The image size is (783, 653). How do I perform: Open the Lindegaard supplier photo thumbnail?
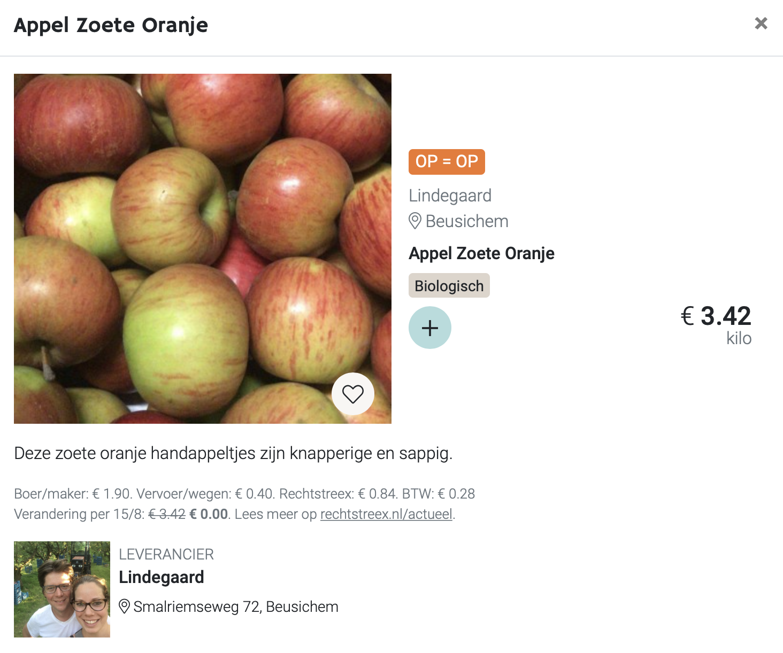pos(62,589)
